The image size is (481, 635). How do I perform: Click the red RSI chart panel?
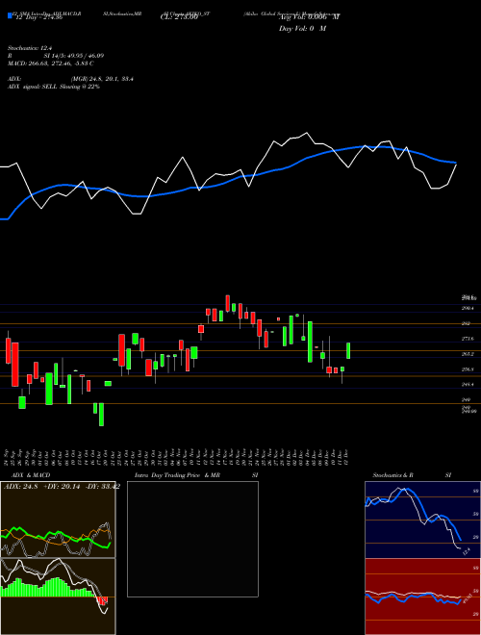422,597
